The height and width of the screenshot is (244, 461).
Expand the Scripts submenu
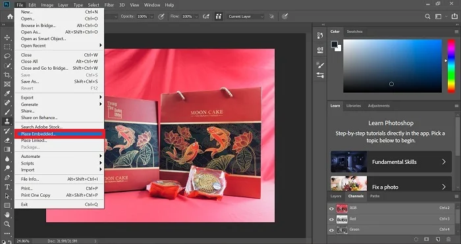coord(59,163)
